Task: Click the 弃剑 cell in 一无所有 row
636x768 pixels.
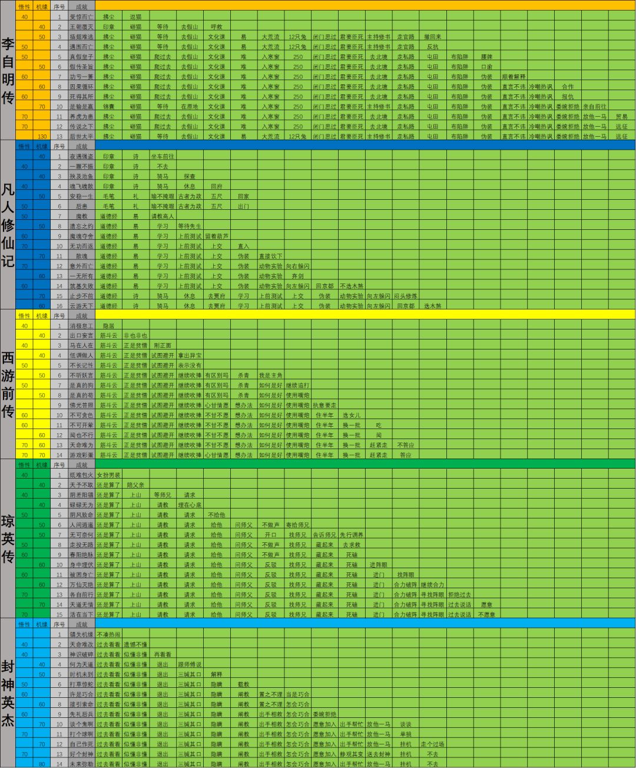Action: coord(297,276)
